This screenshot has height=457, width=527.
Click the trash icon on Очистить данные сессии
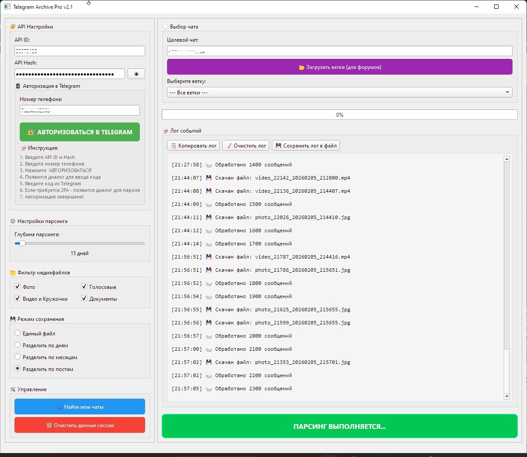(x=49, y=425)
